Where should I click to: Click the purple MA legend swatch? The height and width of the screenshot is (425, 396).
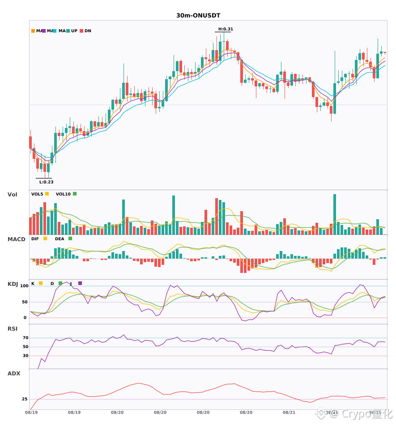tap(44, 31)
